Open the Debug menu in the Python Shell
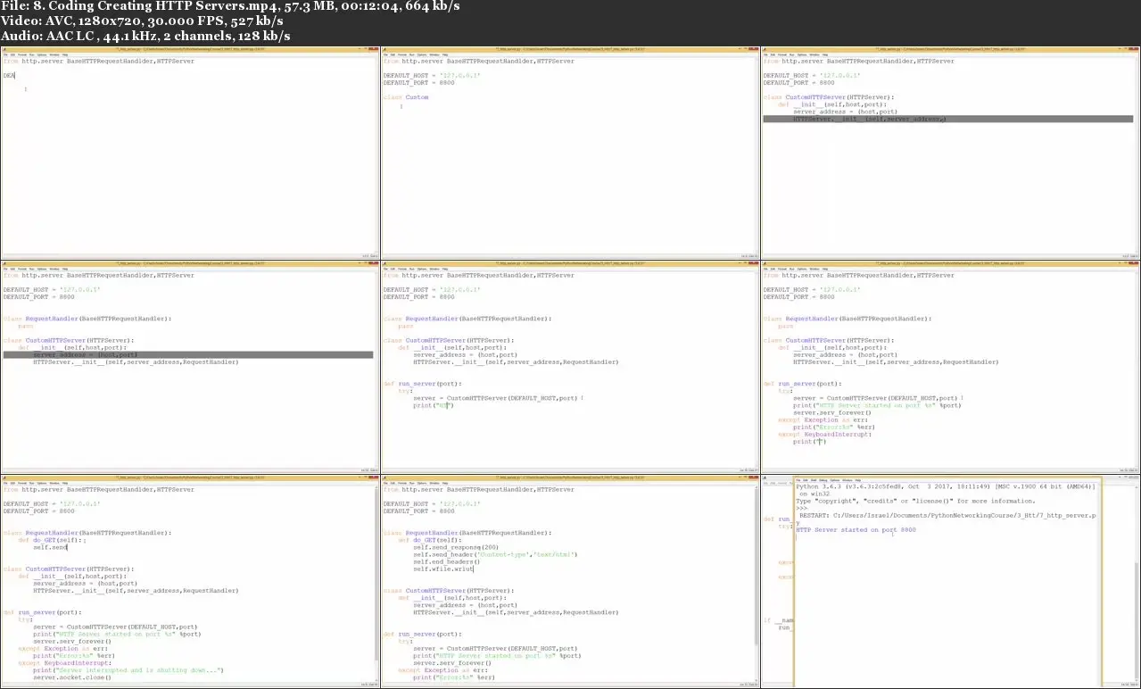1141x689 pixels. click(x=822, y=478)
